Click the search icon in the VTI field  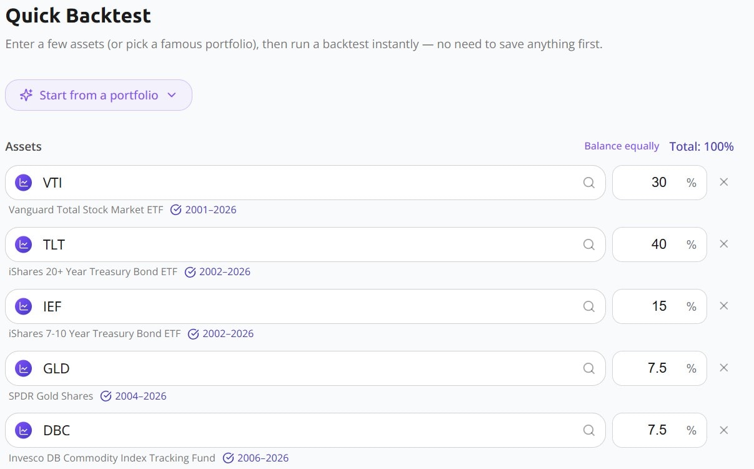(x=589, y=183)
